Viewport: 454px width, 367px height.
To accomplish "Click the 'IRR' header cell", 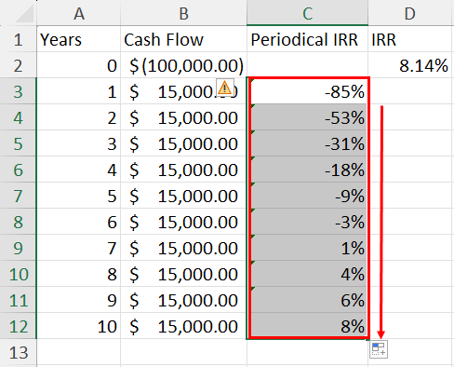I will (409, 39).
